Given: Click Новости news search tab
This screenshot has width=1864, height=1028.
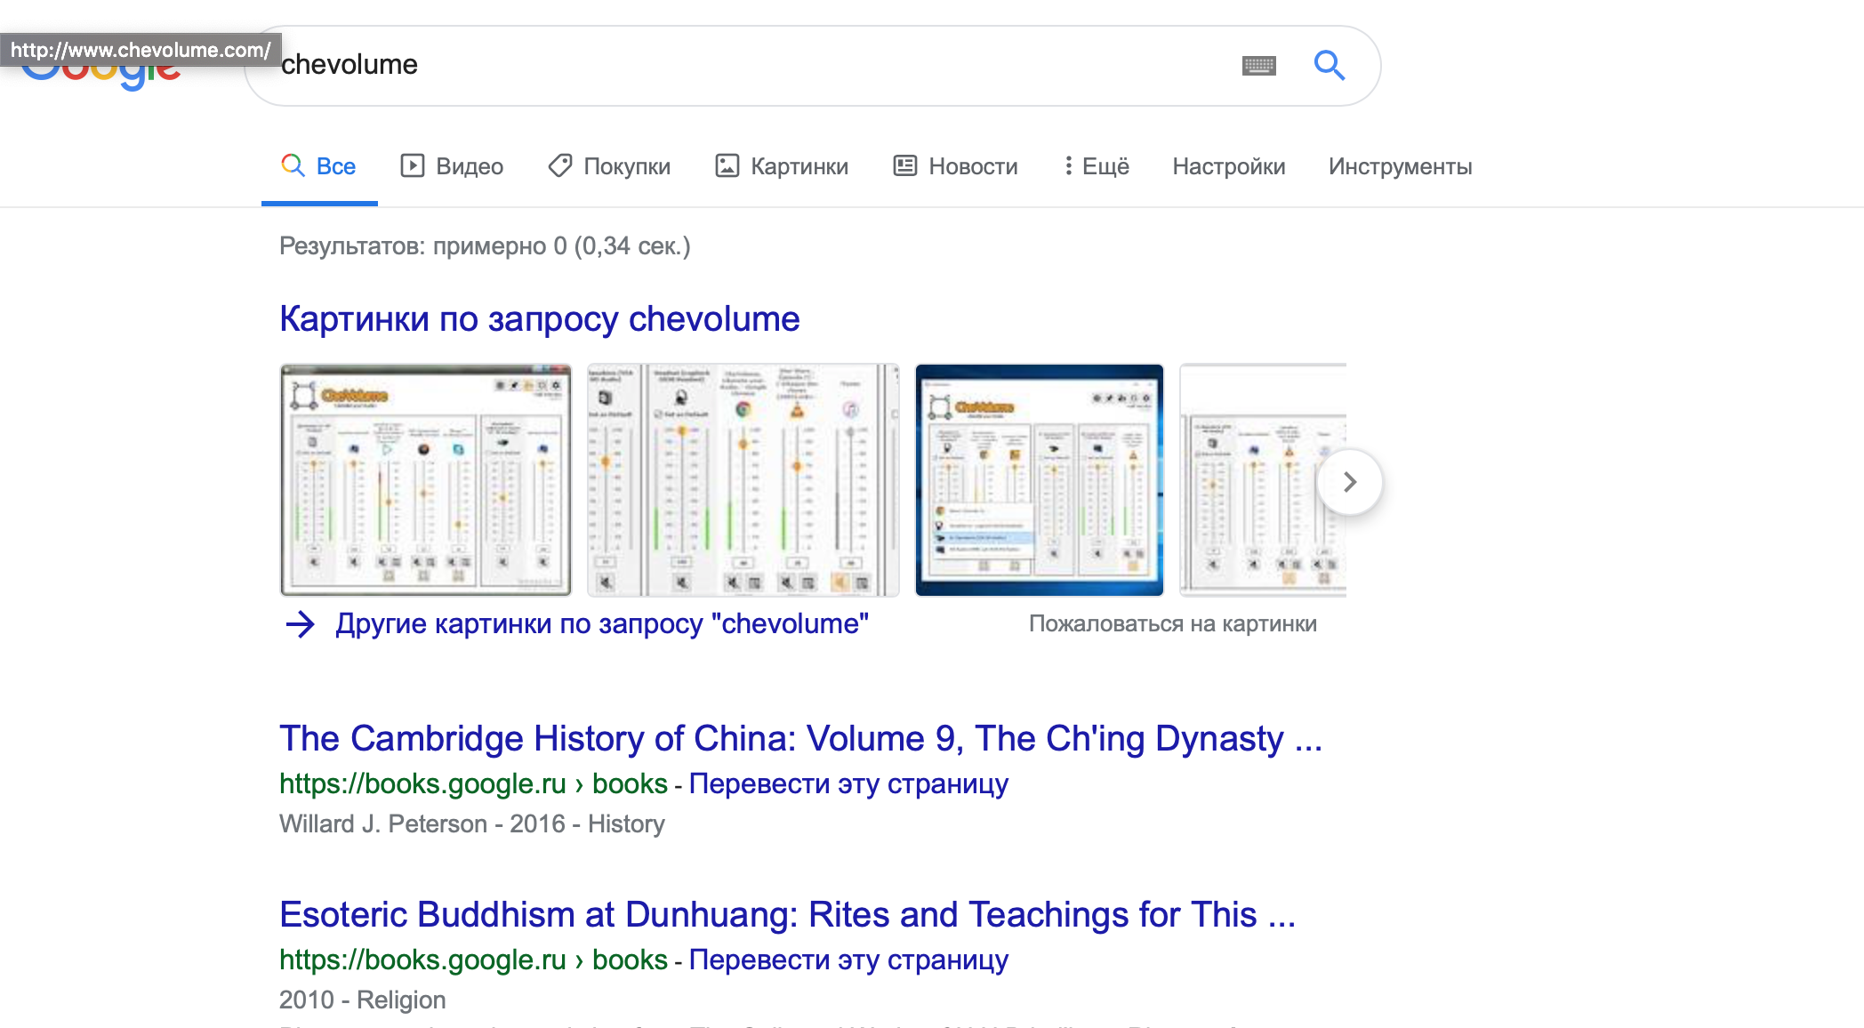Looking at the screenshot, I should [x=958, y=165].
